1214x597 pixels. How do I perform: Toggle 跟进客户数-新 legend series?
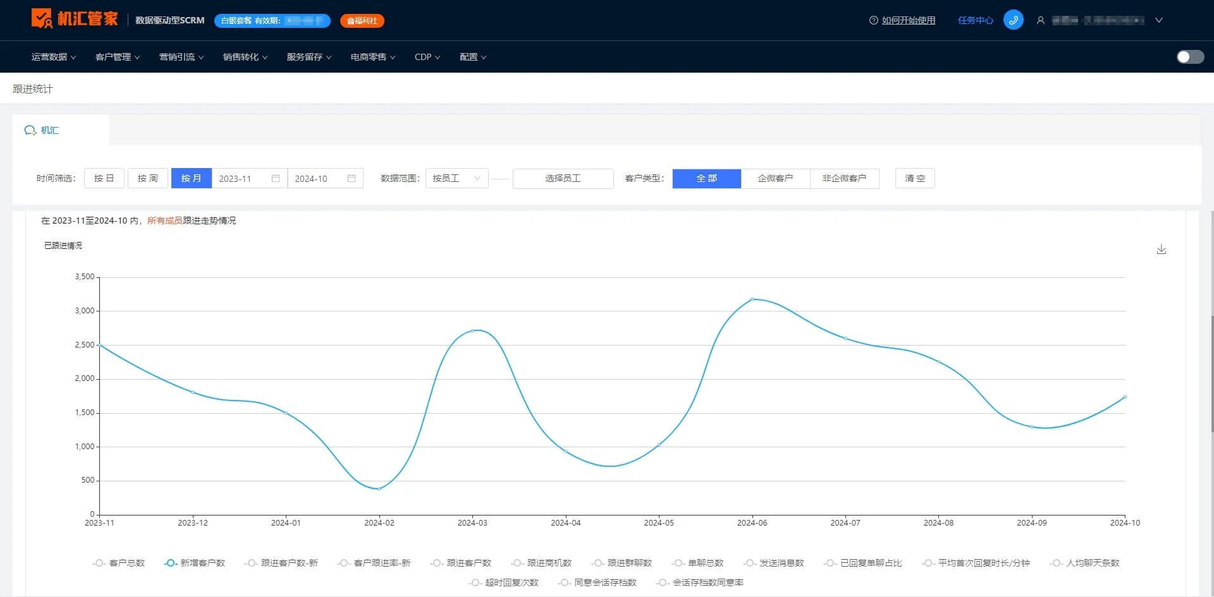coord(281,563)
